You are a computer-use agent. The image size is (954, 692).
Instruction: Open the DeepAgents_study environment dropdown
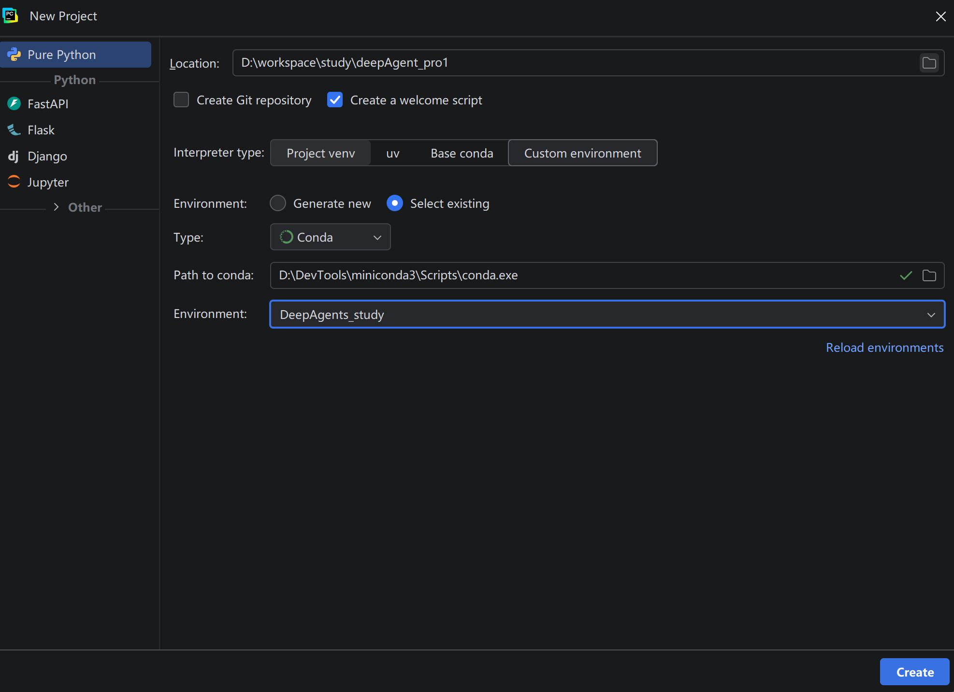click(x=607, y=314)
